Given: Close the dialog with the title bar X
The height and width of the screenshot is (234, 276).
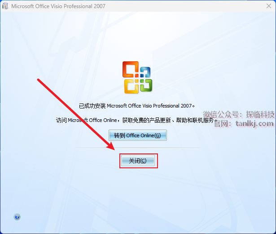Looking at the screenshot, I should (x=269, y=6).
